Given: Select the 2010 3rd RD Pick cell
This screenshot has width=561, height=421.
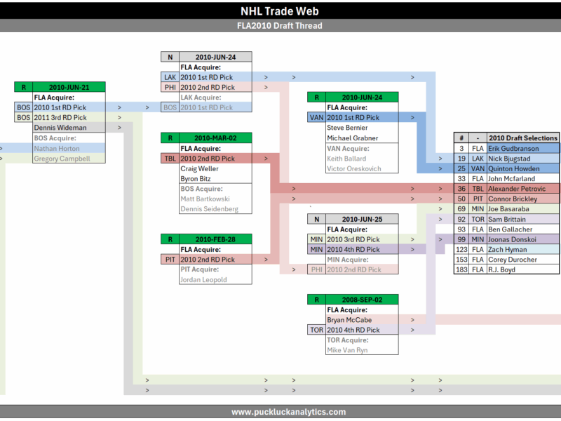Looking at the screenshot, I should coord(362,239).
